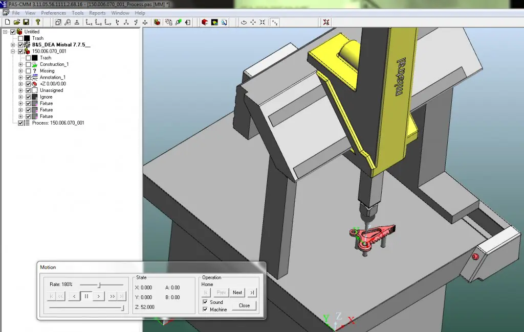Activate the pan four-arrow tool
The image size is (524, 332).
tap(253, 22)
